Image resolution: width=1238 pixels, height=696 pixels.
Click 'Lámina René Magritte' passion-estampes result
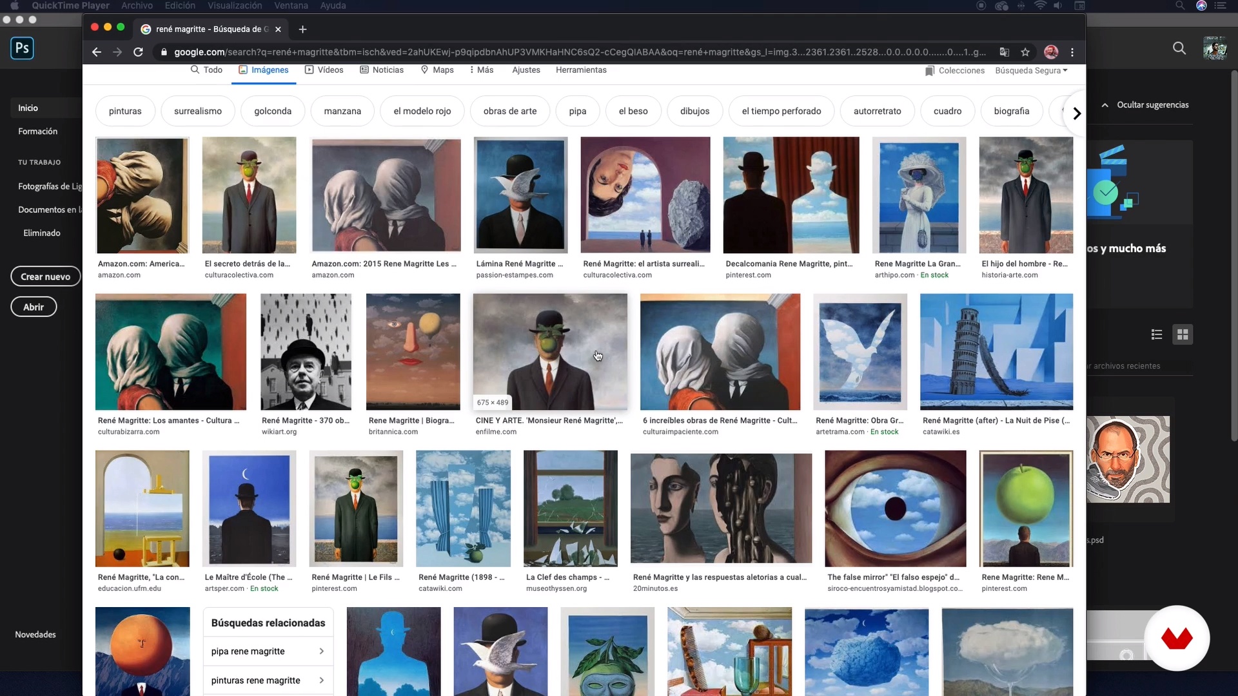[520, 195]
